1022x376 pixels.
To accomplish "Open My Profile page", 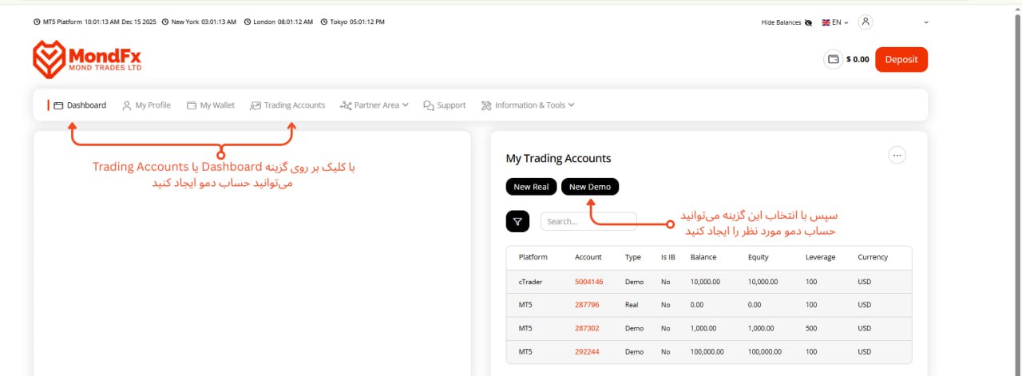I will (146, 105).
